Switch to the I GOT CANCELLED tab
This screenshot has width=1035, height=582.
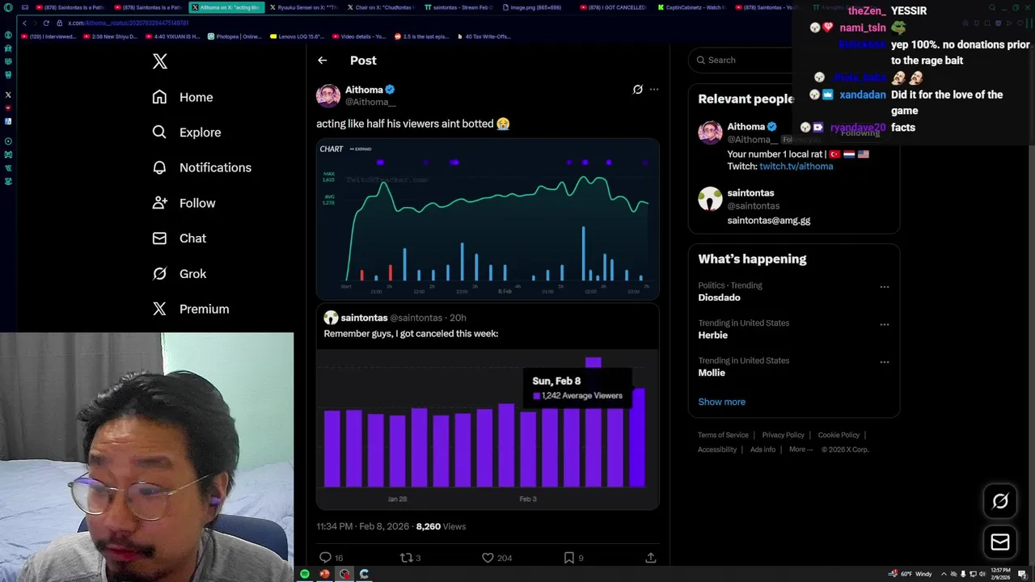pyautogui.click(x=615, y=7)
